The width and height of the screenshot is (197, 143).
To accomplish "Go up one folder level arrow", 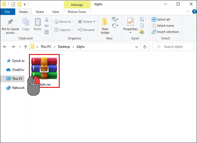I will [26, 47].
